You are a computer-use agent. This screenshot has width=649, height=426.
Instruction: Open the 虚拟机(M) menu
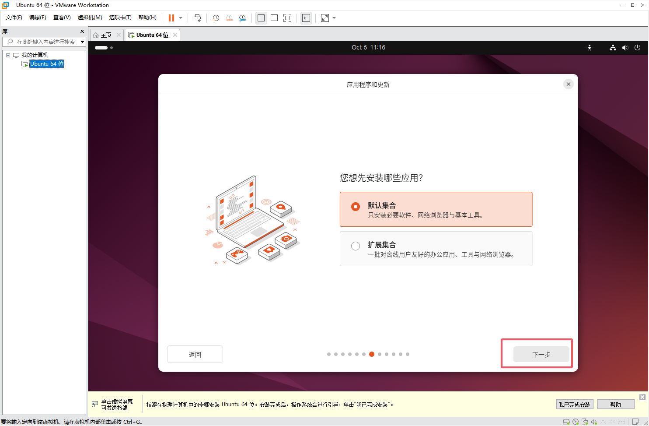(90, 18)
